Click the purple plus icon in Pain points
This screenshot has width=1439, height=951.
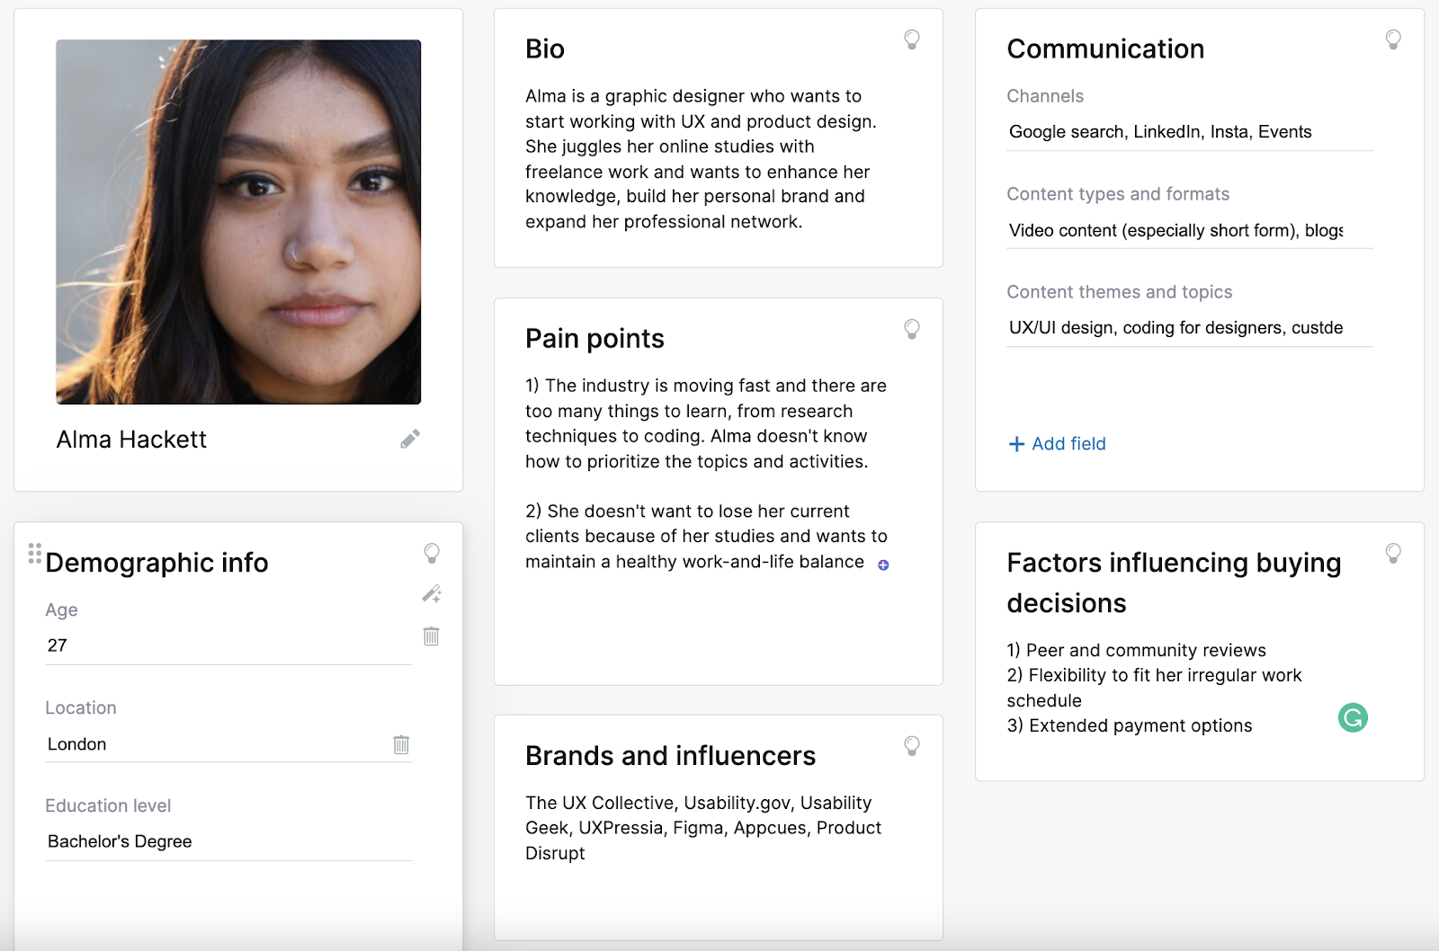tap(884, 564)
